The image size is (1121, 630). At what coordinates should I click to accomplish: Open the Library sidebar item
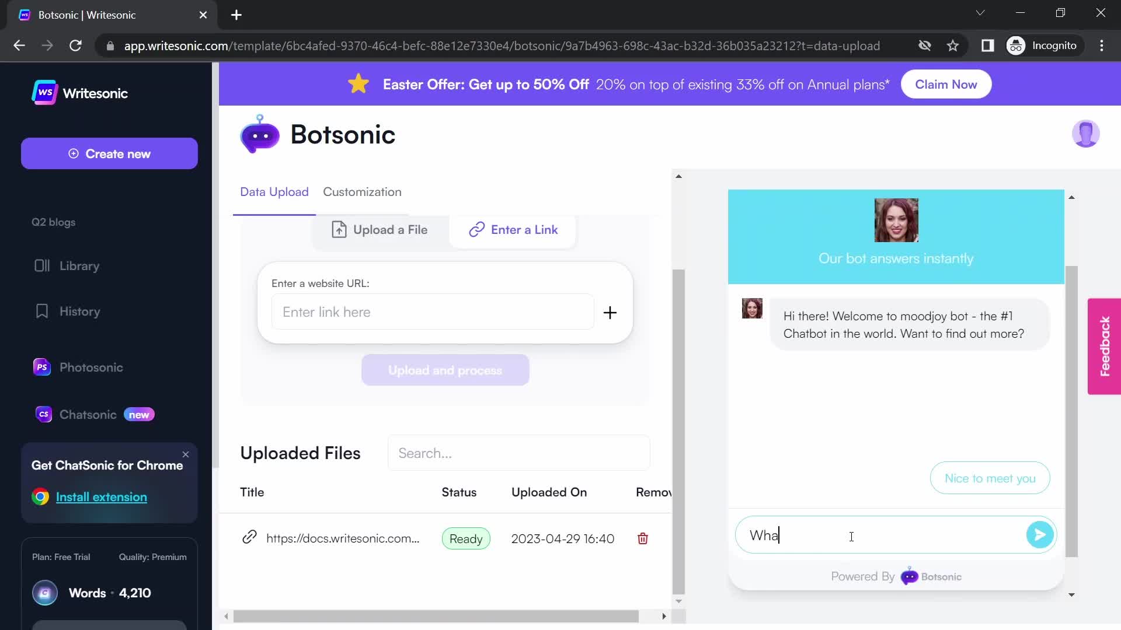[x=67, y=266]
